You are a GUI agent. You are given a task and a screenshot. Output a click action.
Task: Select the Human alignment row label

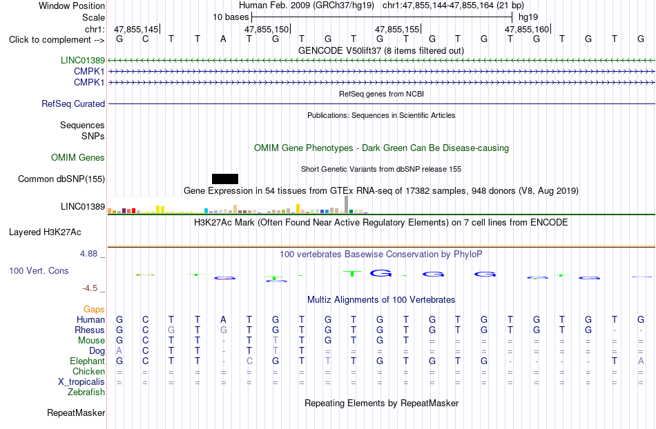point(90,320)
